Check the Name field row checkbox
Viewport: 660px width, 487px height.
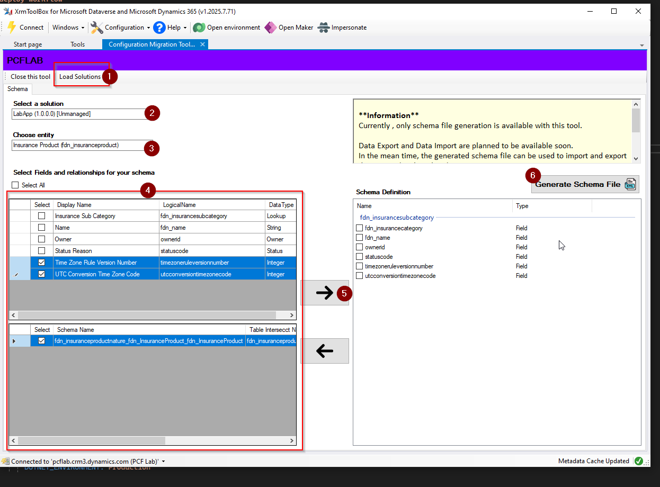(41, 228)
